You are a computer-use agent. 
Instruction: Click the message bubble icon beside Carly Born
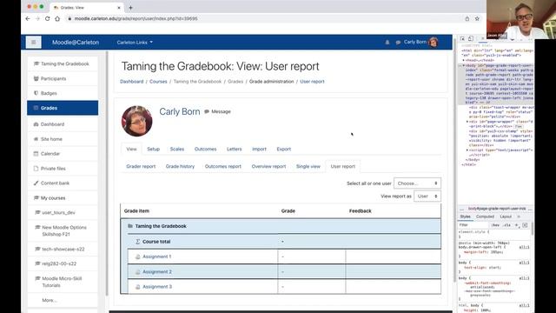click(x=207, y=111)
